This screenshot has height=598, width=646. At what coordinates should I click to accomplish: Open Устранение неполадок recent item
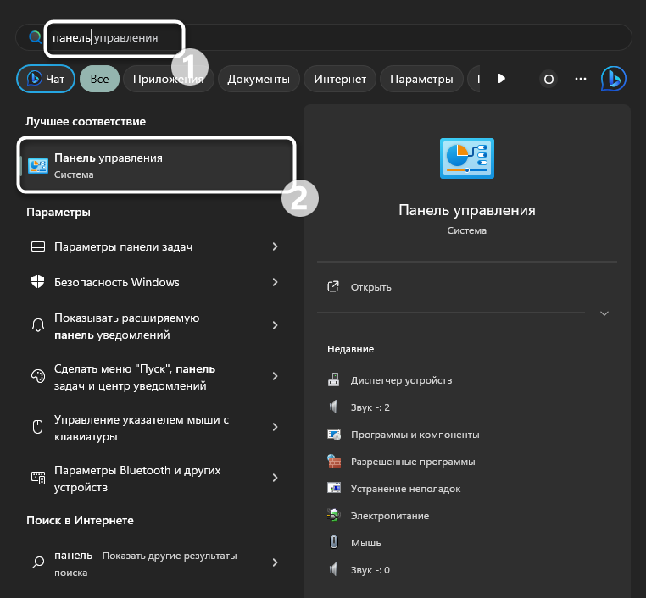tap(404, 489)
